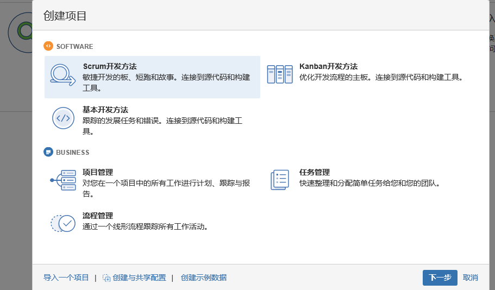Click the 流程管理 circular checkmark icon
The height and width of the screenshot is (290, 495).
(x=63, y=223)
